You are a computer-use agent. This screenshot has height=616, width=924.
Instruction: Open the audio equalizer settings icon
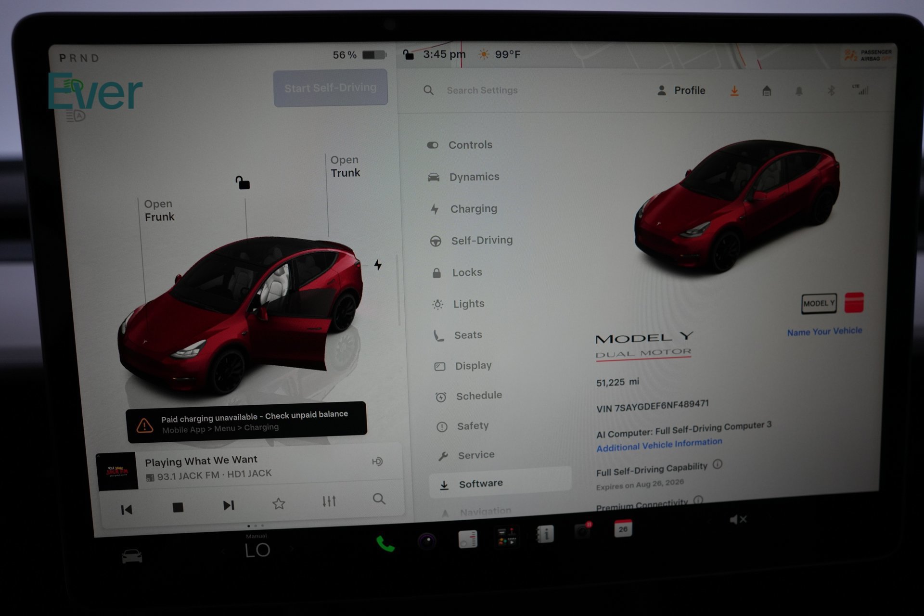(329, 501)
